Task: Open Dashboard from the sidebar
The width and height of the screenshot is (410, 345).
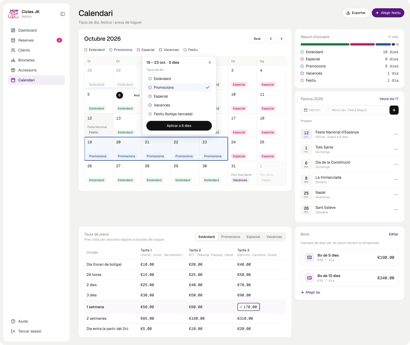Action: [36, 30]
